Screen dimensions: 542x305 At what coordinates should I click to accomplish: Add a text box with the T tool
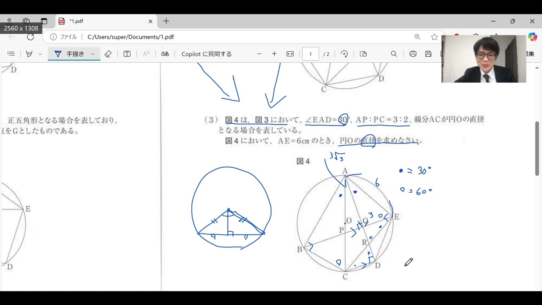point(127,54)
